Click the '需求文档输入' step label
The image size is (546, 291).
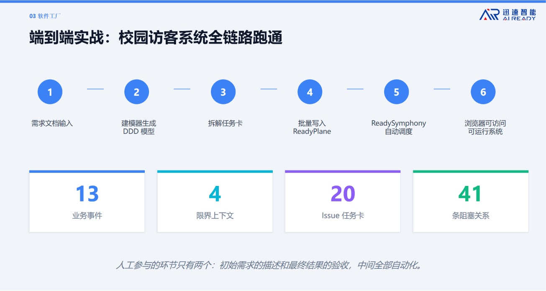52,123
